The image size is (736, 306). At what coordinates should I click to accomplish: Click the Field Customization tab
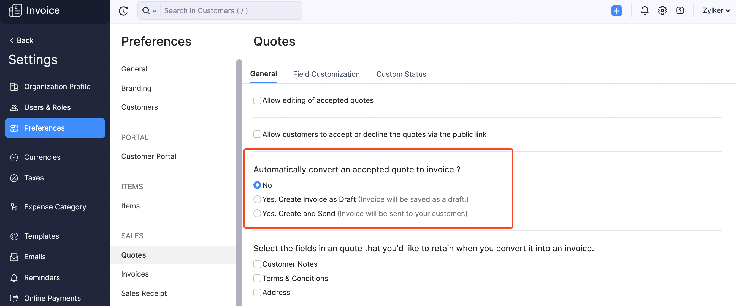(x=326, y=73)
